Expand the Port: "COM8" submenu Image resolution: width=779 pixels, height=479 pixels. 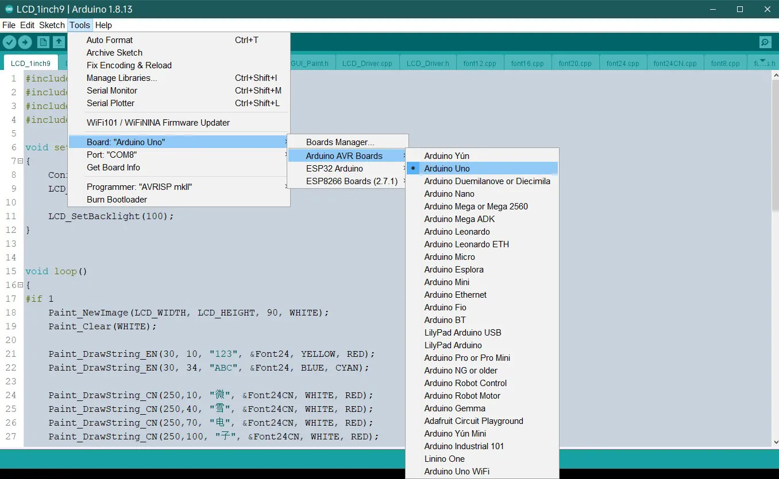pos(179,155)
